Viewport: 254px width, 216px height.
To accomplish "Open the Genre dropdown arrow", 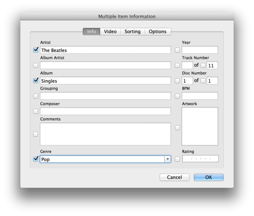I will pyautogui.click(x=168, y=159).
